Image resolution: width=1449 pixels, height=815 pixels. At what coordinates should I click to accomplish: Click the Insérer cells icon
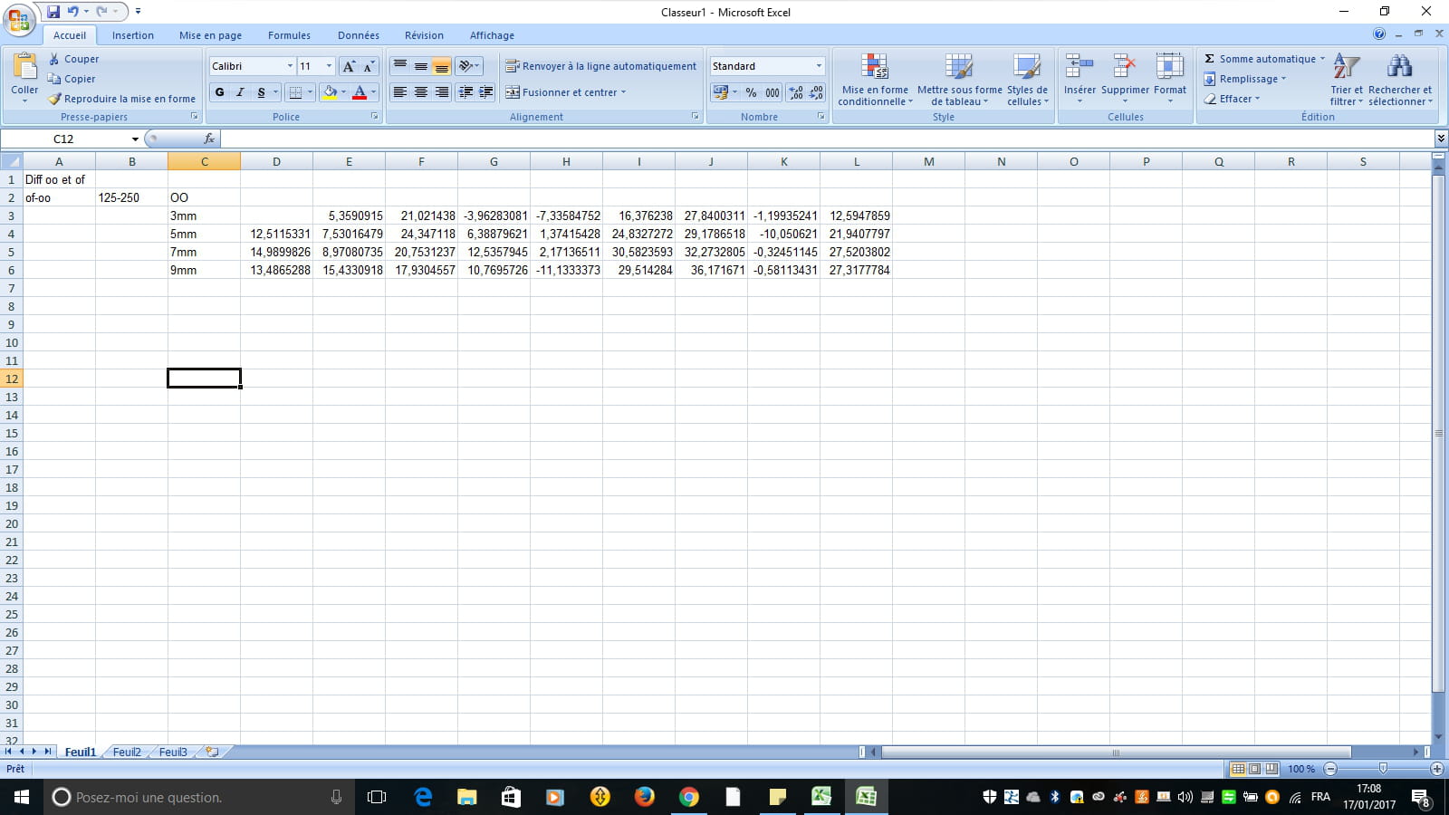point(1080,66)
